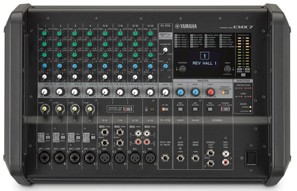The width and height of the screenshot is (297, 191).
Task: Click the REC OUT red RCA jack
Action: pyautogui.click(x=225, y=162)
